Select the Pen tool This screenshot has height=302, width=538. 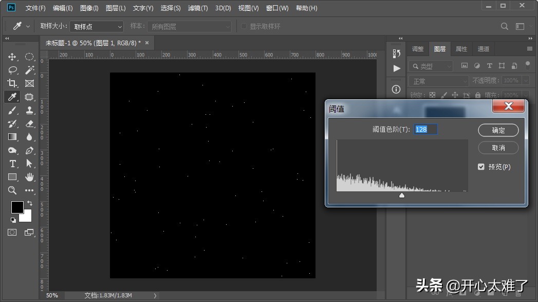tap(29, 150)
